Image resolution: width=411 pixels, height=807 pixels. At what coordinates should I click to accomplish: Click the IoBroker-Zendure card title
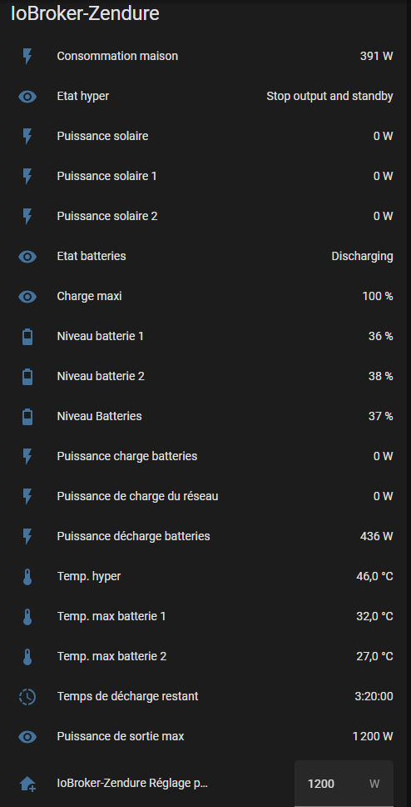85,14
